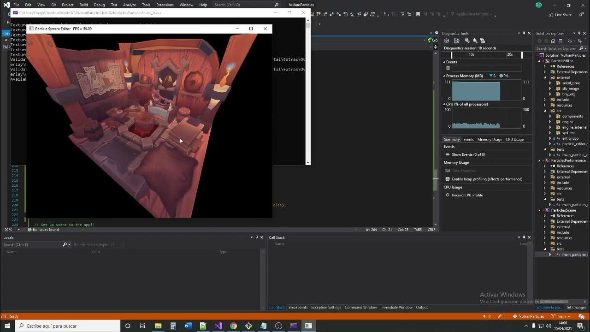Select entity.cpp in Solution Explorer
The height and width of the screenshot is (332, 590).
pos(570,138)
